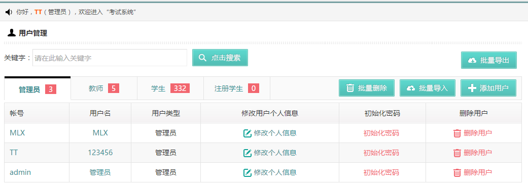Delete the TT user
Viewport: 528px width, 188px height.
click(x=472, y=153)
